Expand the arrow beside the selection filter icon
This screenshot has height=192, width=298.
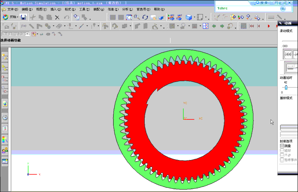pyautogui.click(x=38, y=34)
